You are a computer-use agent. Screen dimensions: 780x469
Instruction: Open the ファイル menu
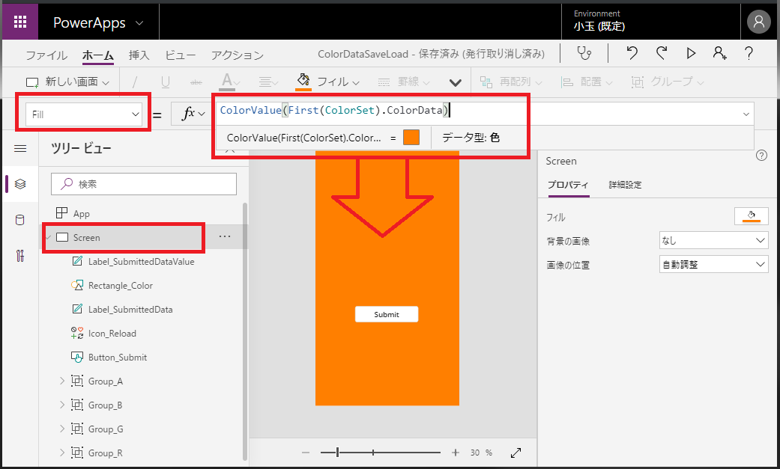(x=46, y=55)
